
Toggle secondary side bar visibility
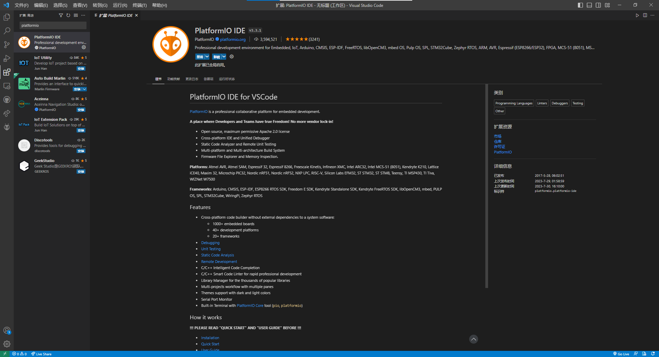598,5
